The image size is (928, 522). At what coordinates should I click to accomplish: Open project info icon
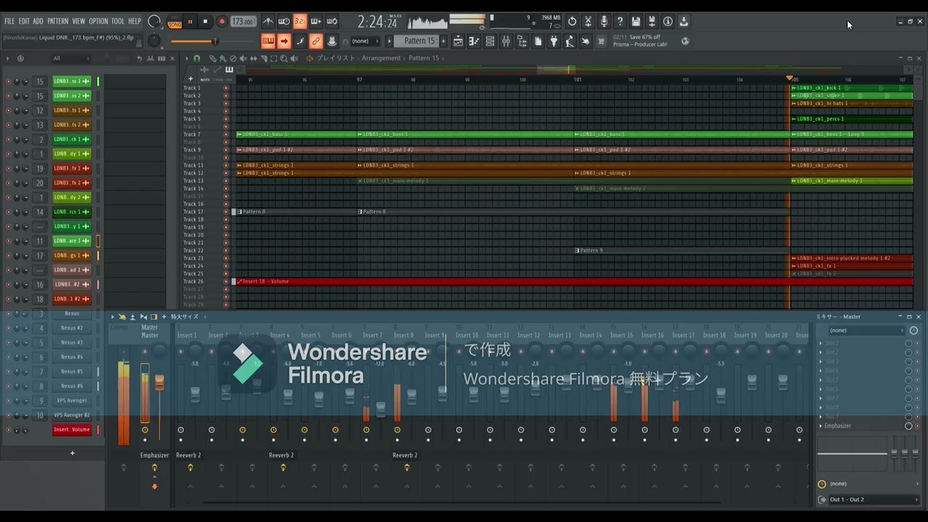click(x=668, y=21)
